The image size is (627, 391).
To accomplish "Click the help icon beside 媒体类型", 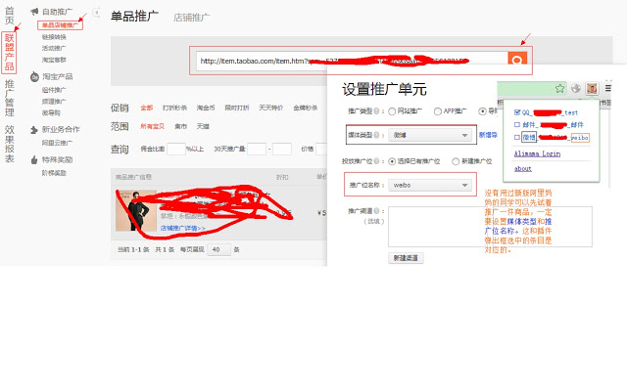I will coord(376,135).
